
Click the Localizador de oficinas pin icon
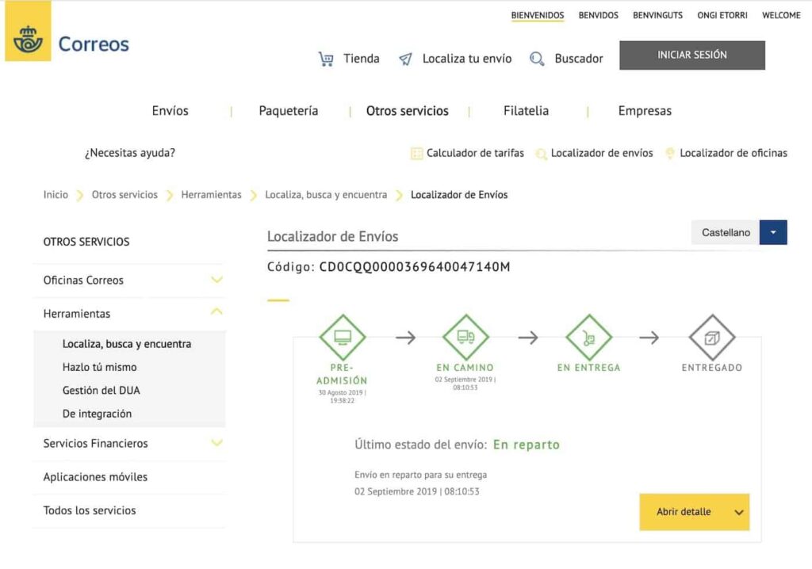coord(670,154)
